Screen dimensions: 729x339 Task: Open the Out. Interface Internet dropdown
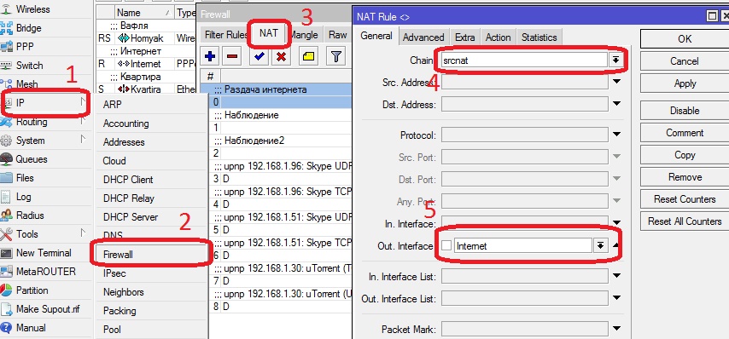pyautogui.click(x=600, y=246)
